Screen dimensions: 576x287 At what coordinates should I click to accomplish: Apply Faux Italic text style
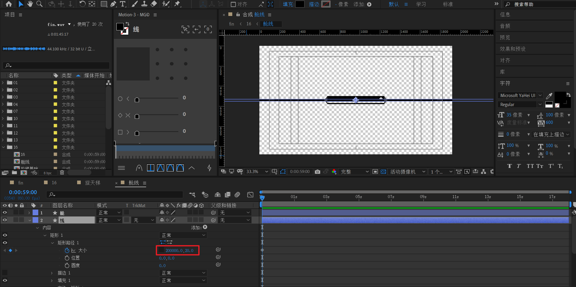pyautogui.click(x=519, y=166)
